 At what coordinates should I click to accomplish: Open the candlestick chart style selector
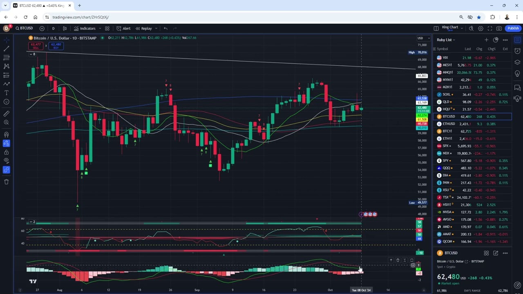coord(65,28)
